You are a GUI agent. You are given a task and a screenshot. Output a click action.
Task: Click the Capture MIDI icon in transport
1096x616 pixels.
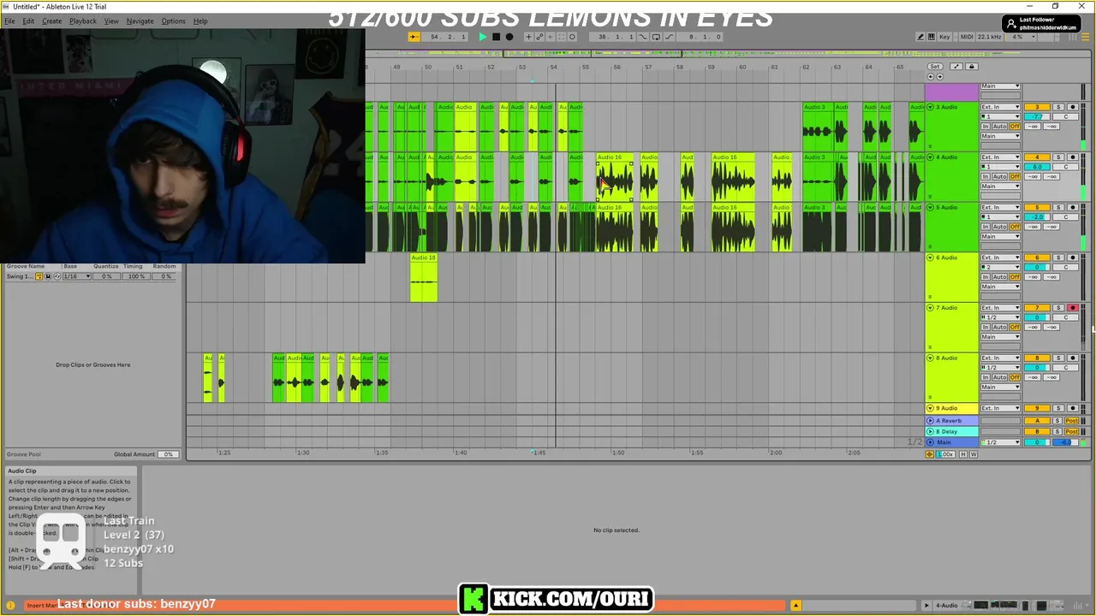(x=562, y=37)
